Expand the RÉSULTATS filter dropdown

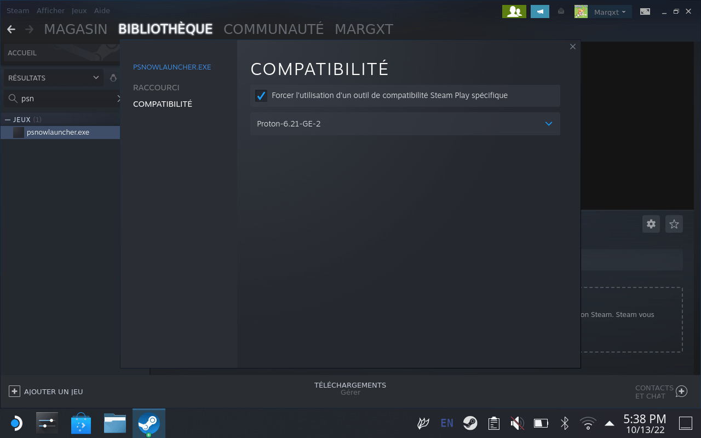[x=53, y=78]
